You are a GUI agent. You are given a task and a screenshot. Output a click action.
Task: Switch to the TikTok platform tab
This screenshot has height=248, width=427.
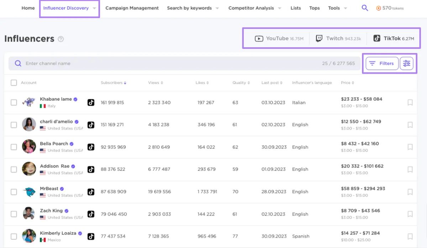(x=394, y=38)
